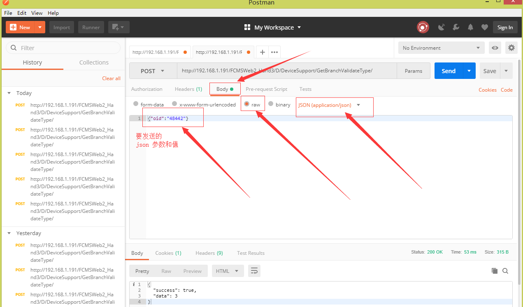
Task: Switch to the Collections sidebar tab
Action: (x=94, y=62)
